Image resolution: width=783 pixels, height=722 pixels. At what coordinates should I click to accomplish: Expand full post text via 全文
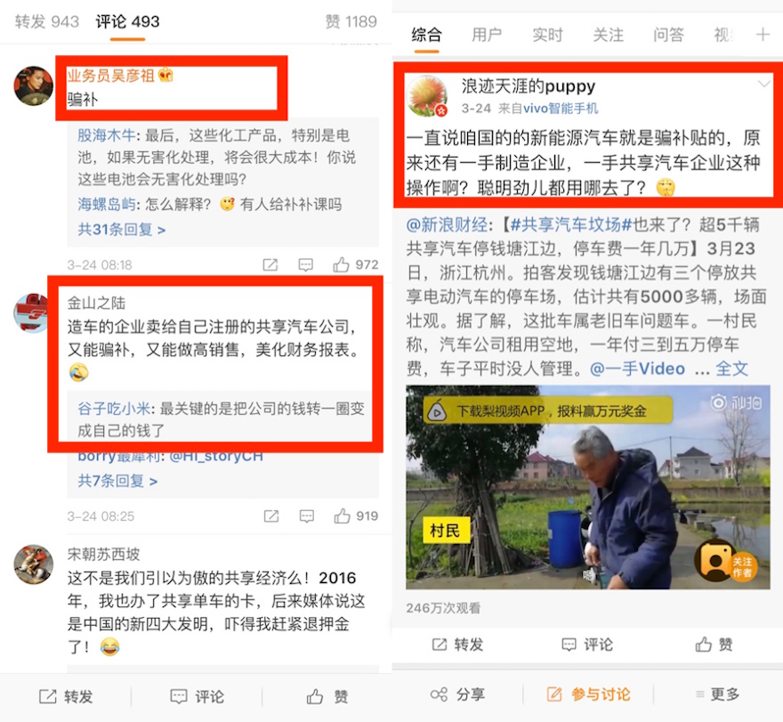coord(731,369)
